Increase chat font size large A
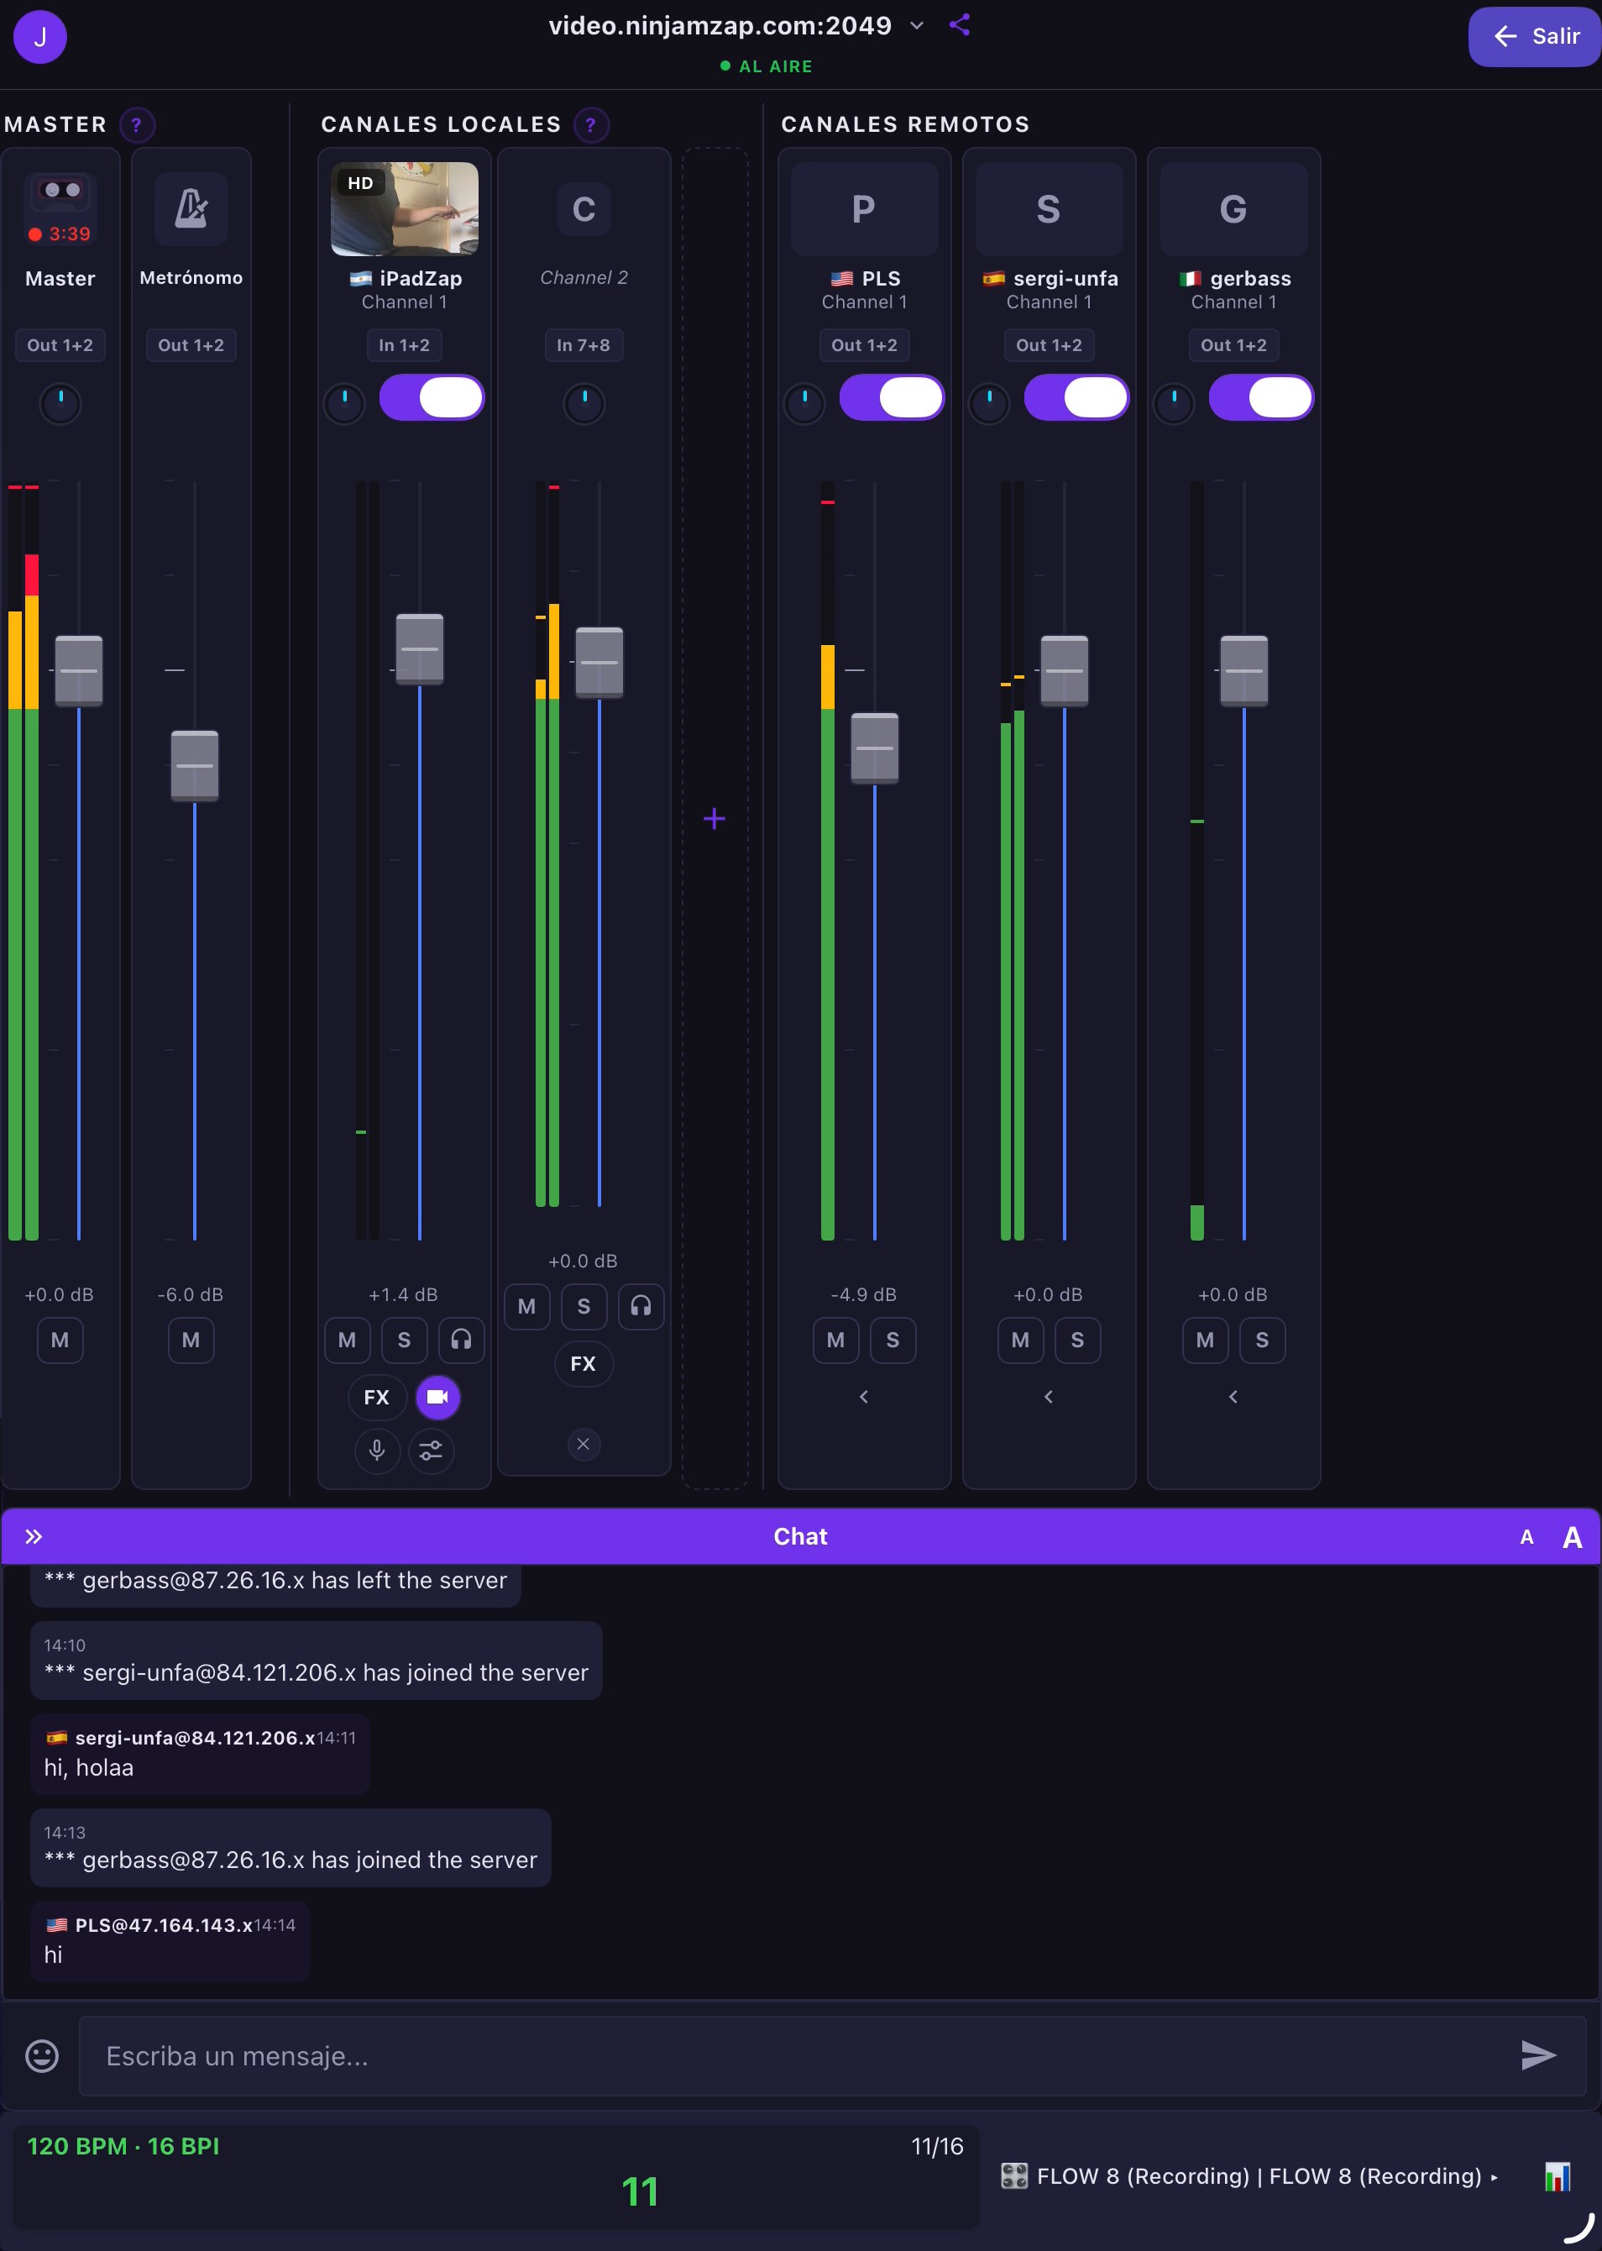 pos(1573,1538)
